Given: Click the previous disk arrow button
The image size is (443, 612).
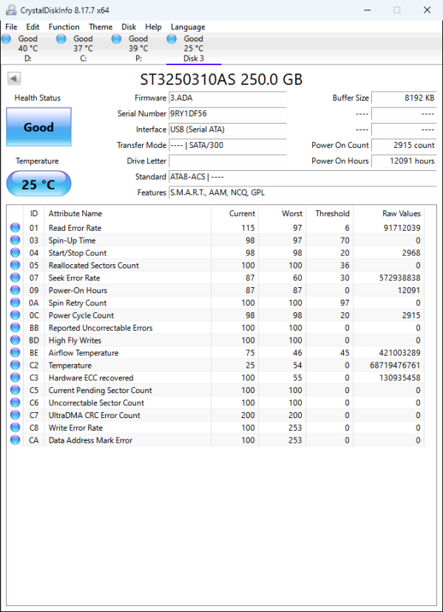Looking at the screenshot, I should click(14, 79).
